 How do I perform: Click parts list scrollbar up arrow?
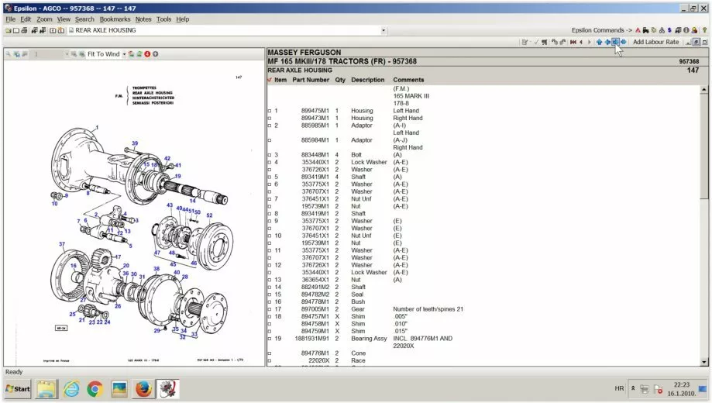(704, 89)
